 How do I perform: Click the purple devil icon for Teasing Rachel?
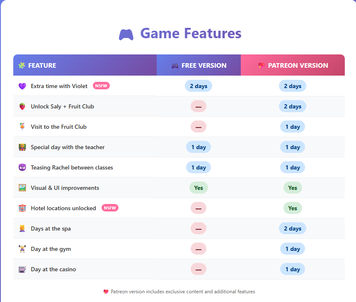pyautogui.click(x=22, y=167)
